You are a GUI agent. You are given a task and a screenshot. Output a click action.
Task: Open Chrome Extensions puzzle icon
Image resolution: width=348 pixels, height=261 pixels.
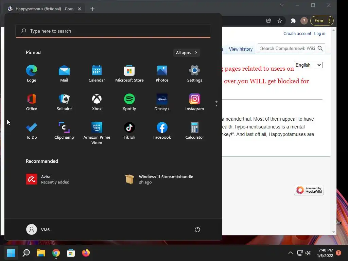click(x=293, y=21)
